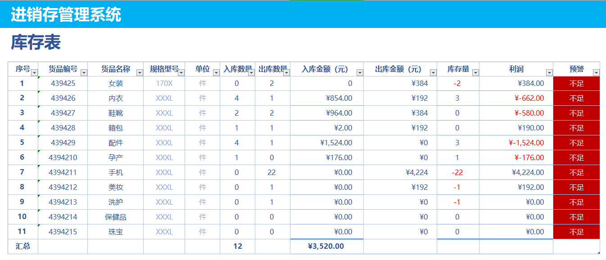Select the 箱包 product name cell
Screen dimensions: 606x260
click(x=116, y=128)
